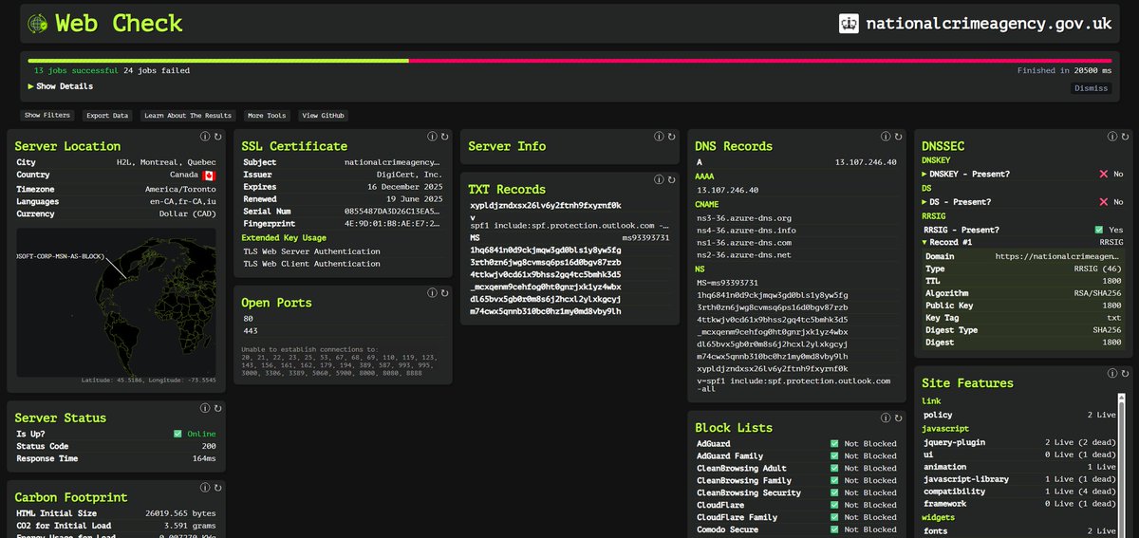Click the RRSIG Present green checkbox

(1098, 230)
